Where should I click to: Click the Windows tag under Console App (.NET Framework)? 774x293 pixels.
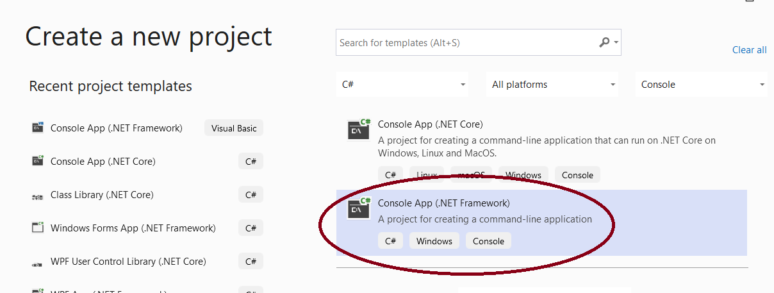click(434, 242)
